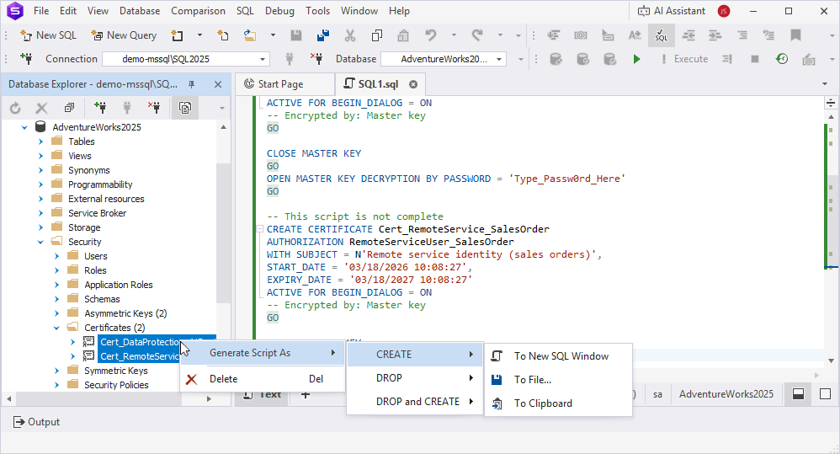Click the Redo arrow icon
Viewport: 840px width, 454px height.
click(x=476, y=35)
